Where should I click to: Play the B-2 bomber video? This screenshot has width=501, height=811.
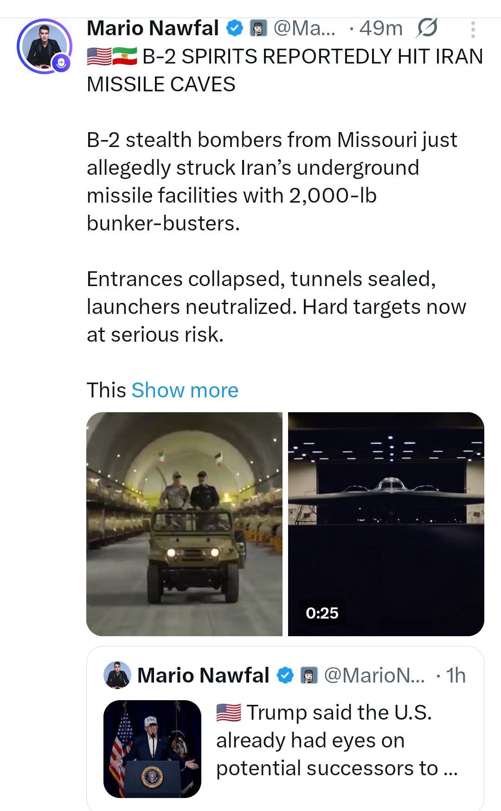(x=386, y=510)
